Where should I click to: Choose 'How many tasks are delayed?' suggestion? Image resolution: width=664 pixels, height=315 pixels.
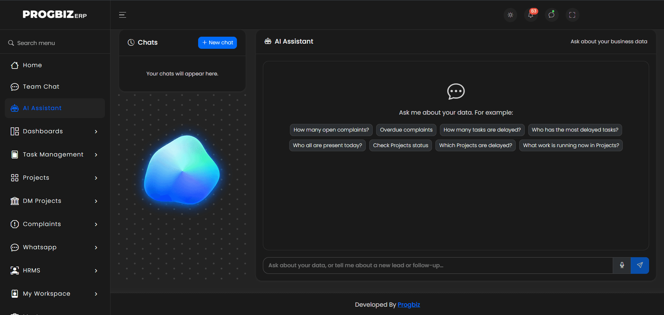(x=482, y=130)
